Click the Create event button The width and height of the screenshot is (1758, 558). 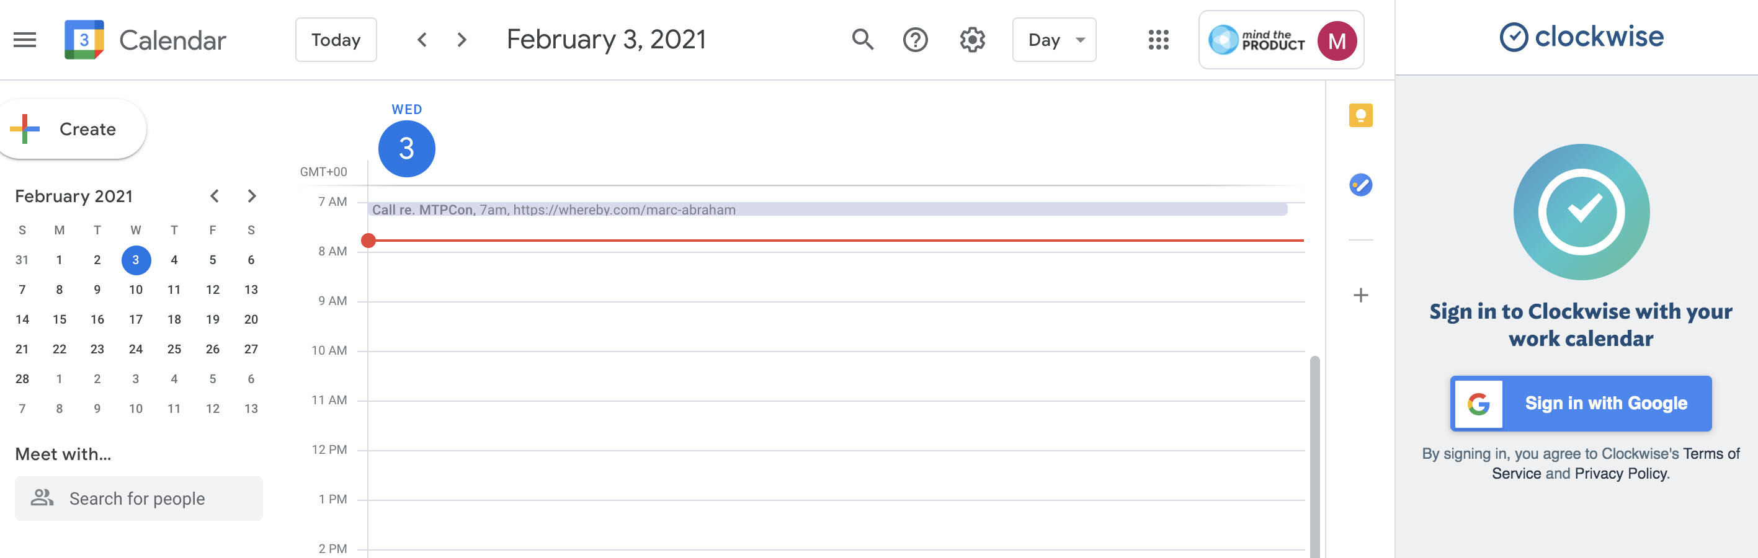click(x=73, y=130)
